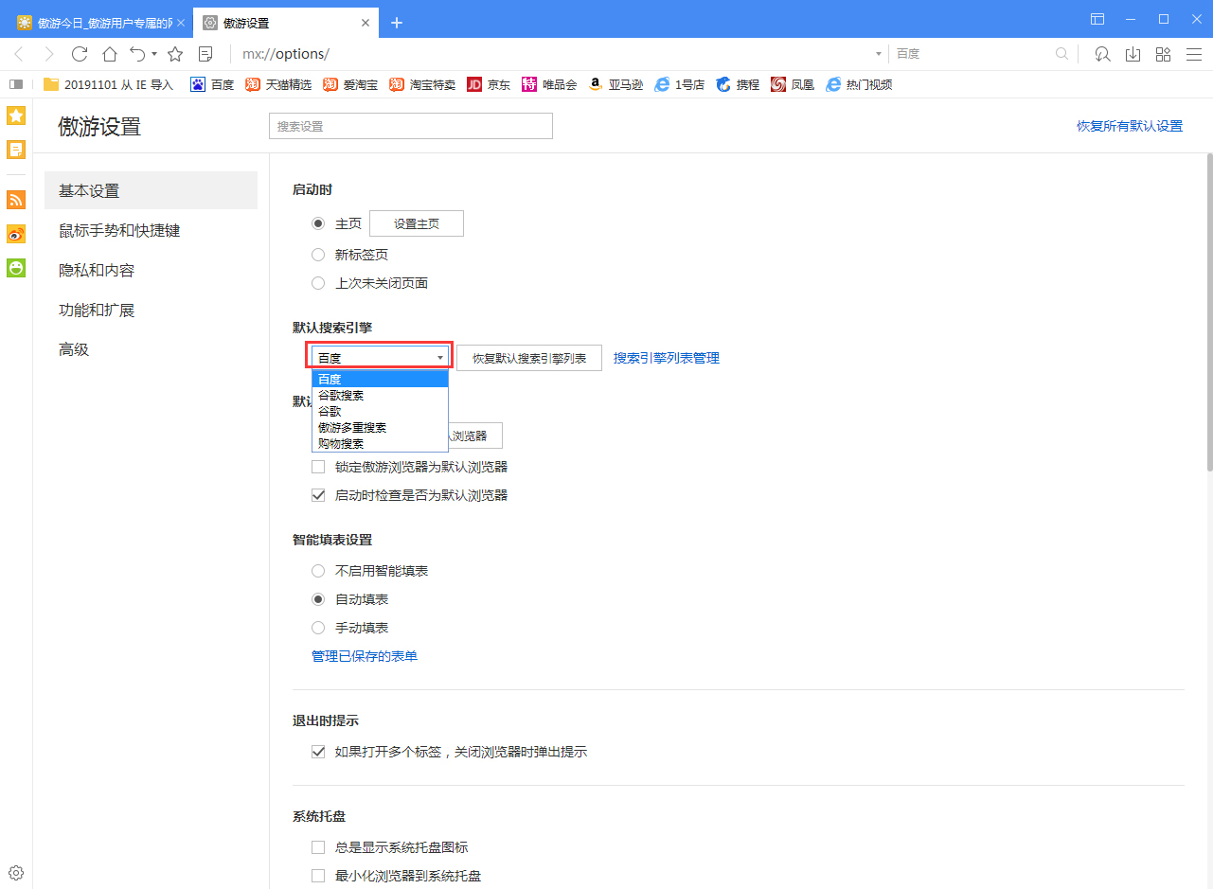Open the RSS feed reader sidebar icon

point(16,200)
